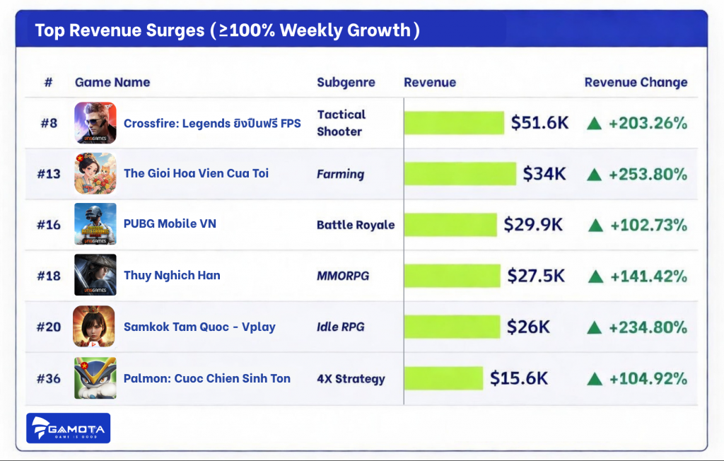Open the PUBG Mobile VN title link

pos(170,224)
